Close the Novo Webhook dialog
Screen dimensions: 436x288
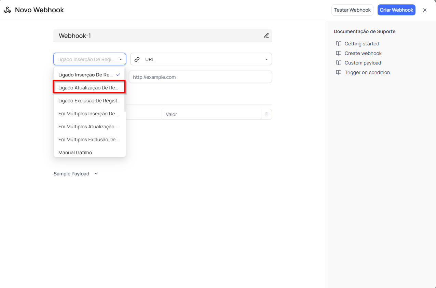(x=425, y=10)
